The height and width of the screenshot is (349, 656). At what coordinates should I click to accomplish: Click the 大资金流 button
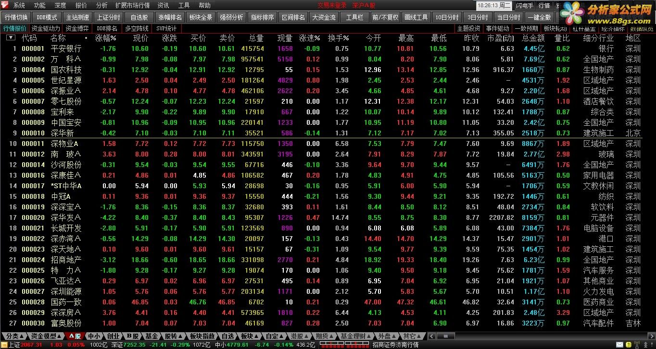click(324, 17)
